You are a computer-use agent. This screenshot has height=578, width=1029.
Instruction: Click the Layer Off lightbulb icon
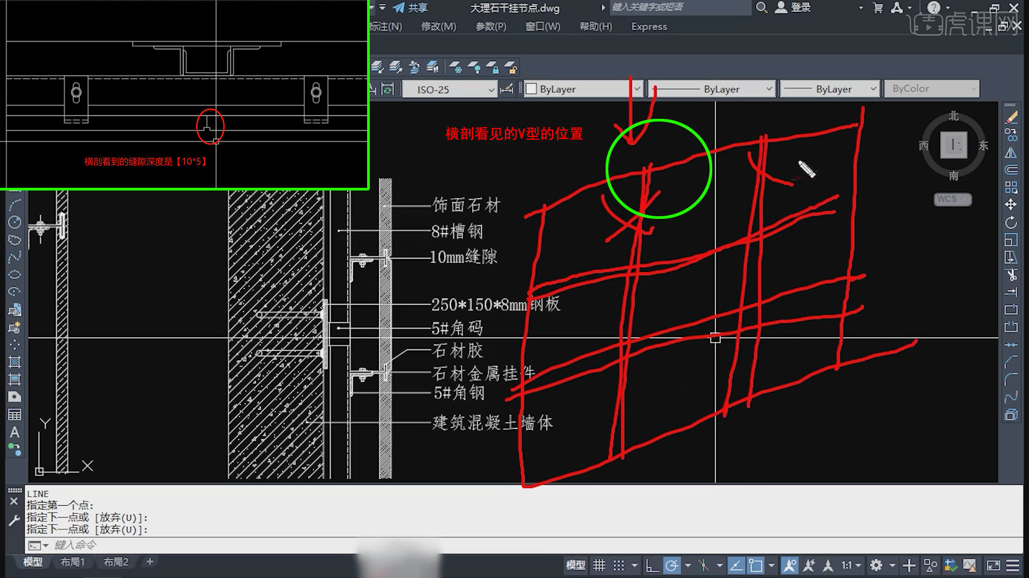(x=474, y=67)
